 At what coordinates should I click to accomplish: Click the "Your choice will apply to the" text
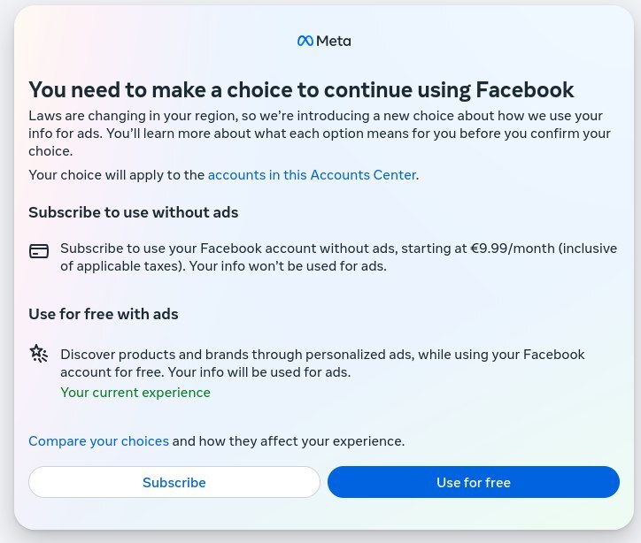pos(117,175)
